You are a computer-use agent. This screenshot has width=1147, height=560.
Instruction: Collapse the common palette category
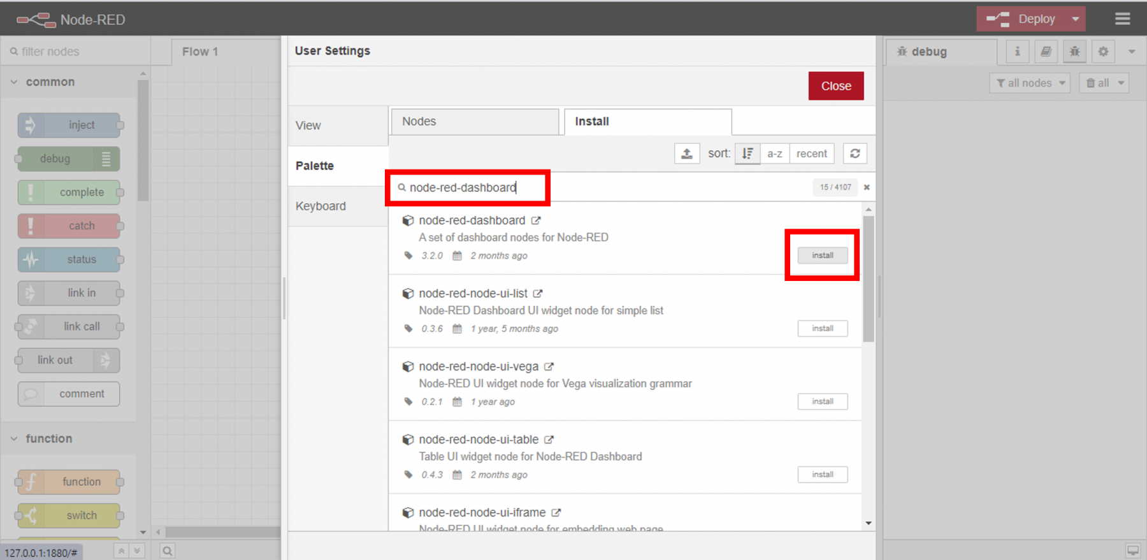click(14, 82)
